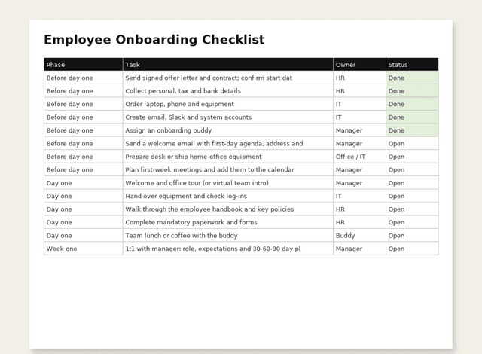Viewport: 482px width, 354px height.
Task: Click Manager owner for onboarding buddy row
Action: click(359, 130)
